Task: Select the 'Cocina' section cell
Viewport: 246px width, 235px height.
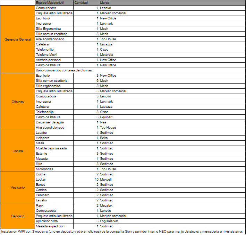Action: coord(17,151)
